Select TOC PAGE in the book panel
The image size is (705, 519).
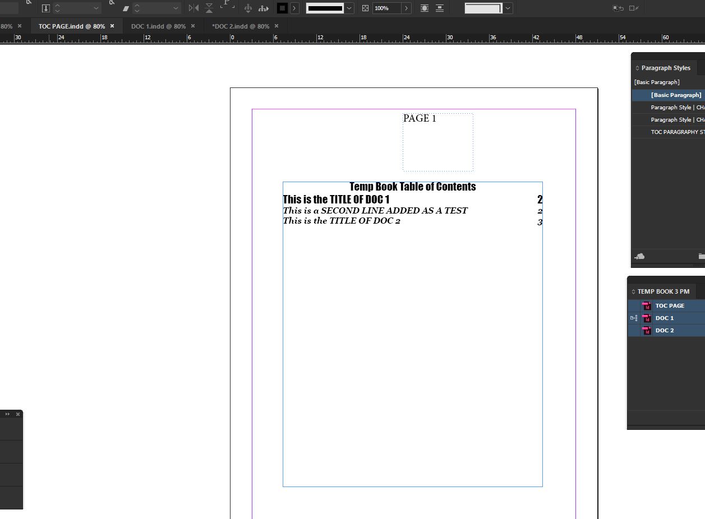[666, 306]
